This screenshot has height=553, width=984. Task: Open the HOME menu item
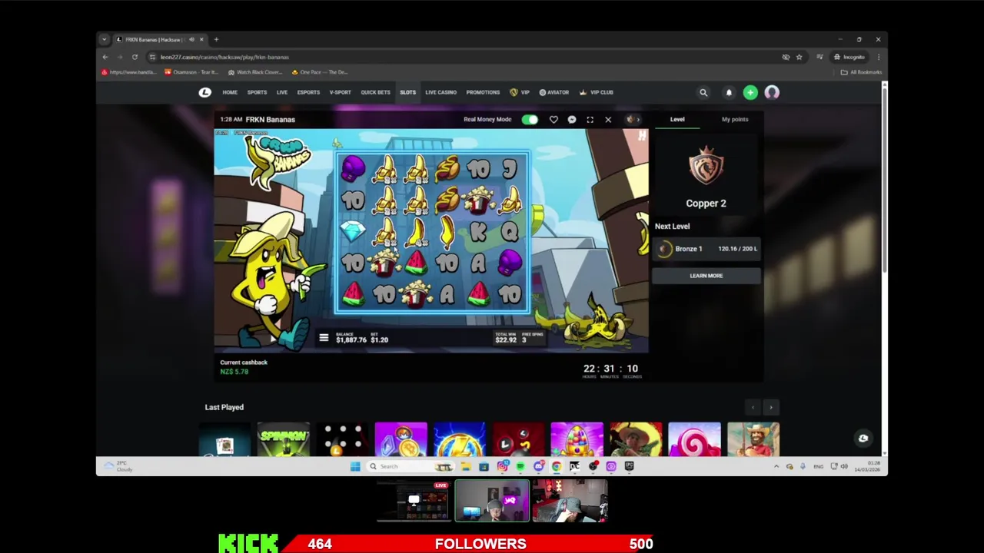click(x=230, y=92)
